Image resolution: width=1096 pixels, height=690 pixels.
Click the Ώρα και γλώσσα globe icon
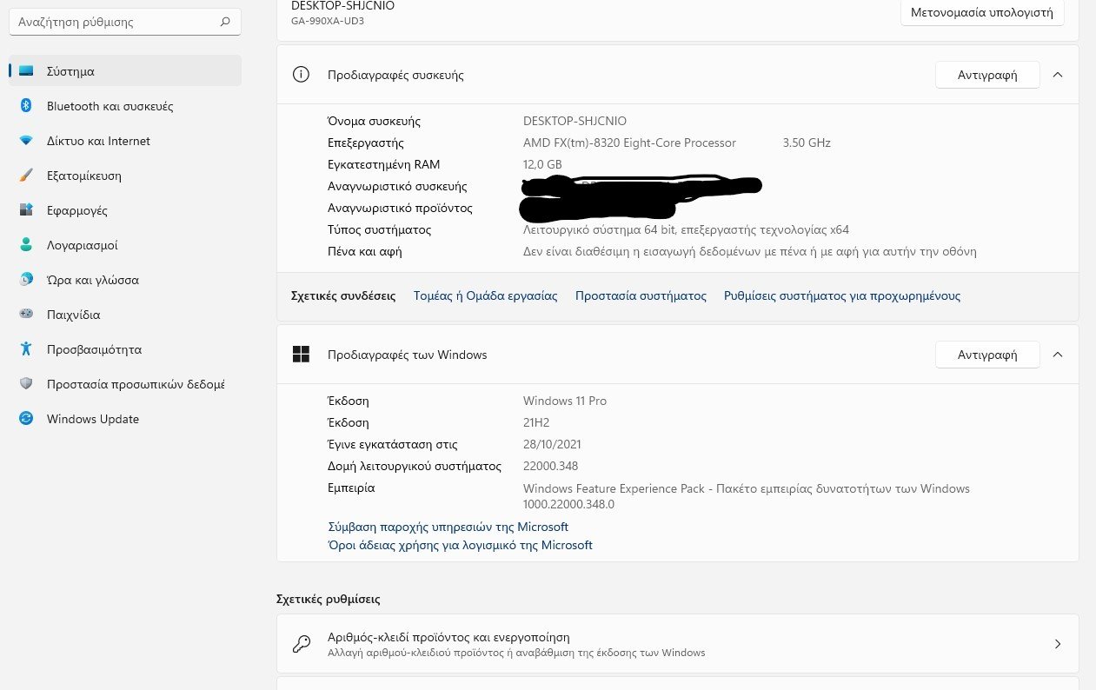tap(26, 280)
